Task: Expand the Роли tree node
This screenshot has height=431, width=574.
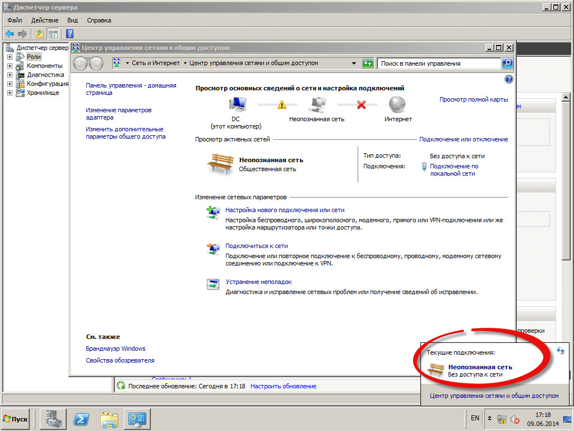Action: point(10,57)
